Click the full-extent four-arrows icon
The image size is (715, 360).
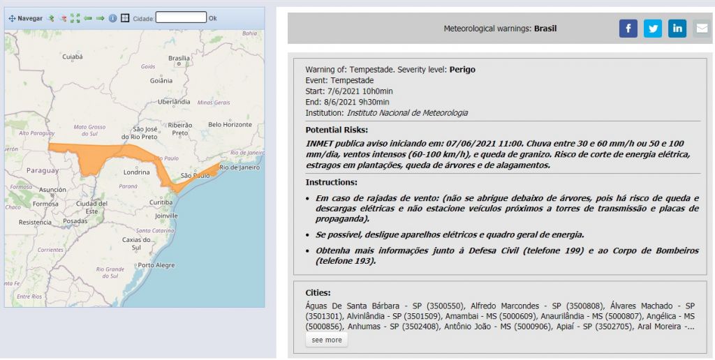(x=75, y=18)
